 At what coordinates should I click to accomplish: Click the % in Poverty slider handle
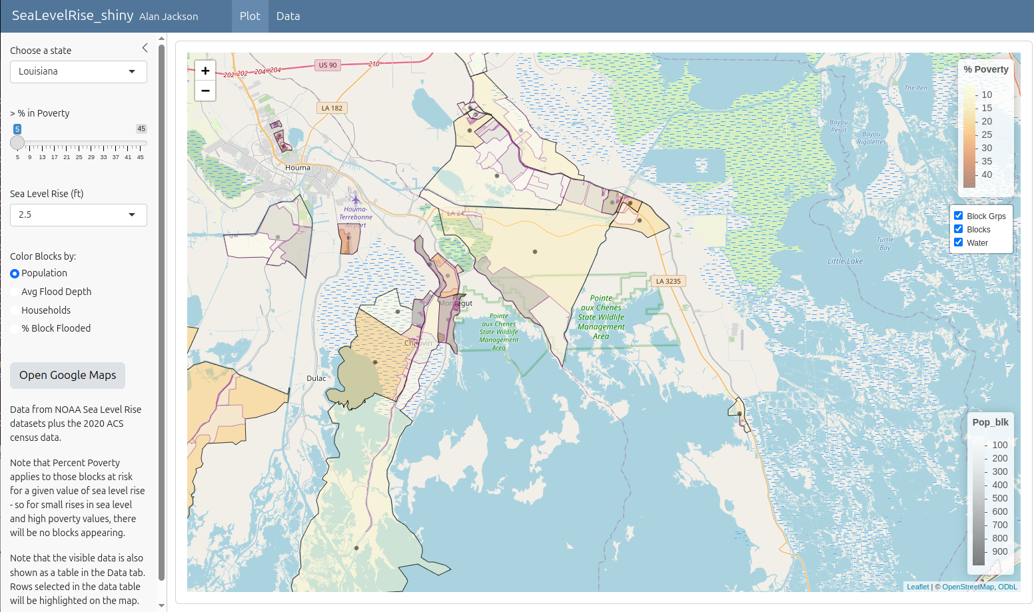pyautogui.click(x=17, y=143)
